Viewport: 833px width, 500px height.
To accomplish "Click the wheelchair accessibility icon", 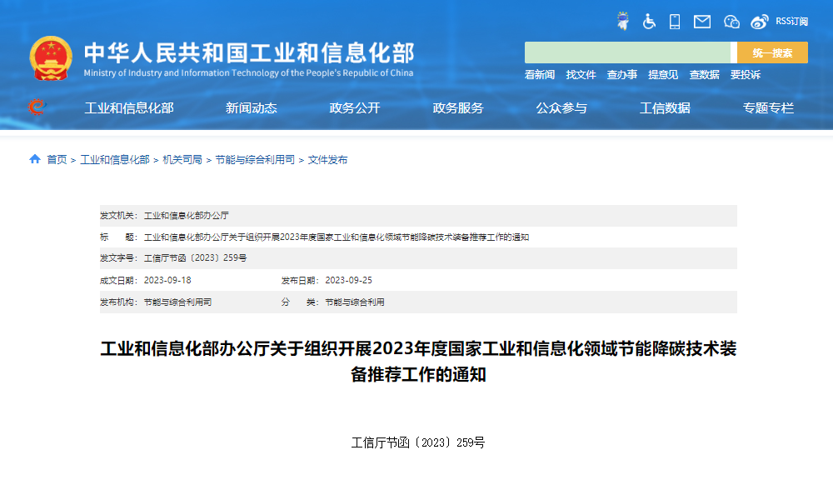I will pos(649,22).
